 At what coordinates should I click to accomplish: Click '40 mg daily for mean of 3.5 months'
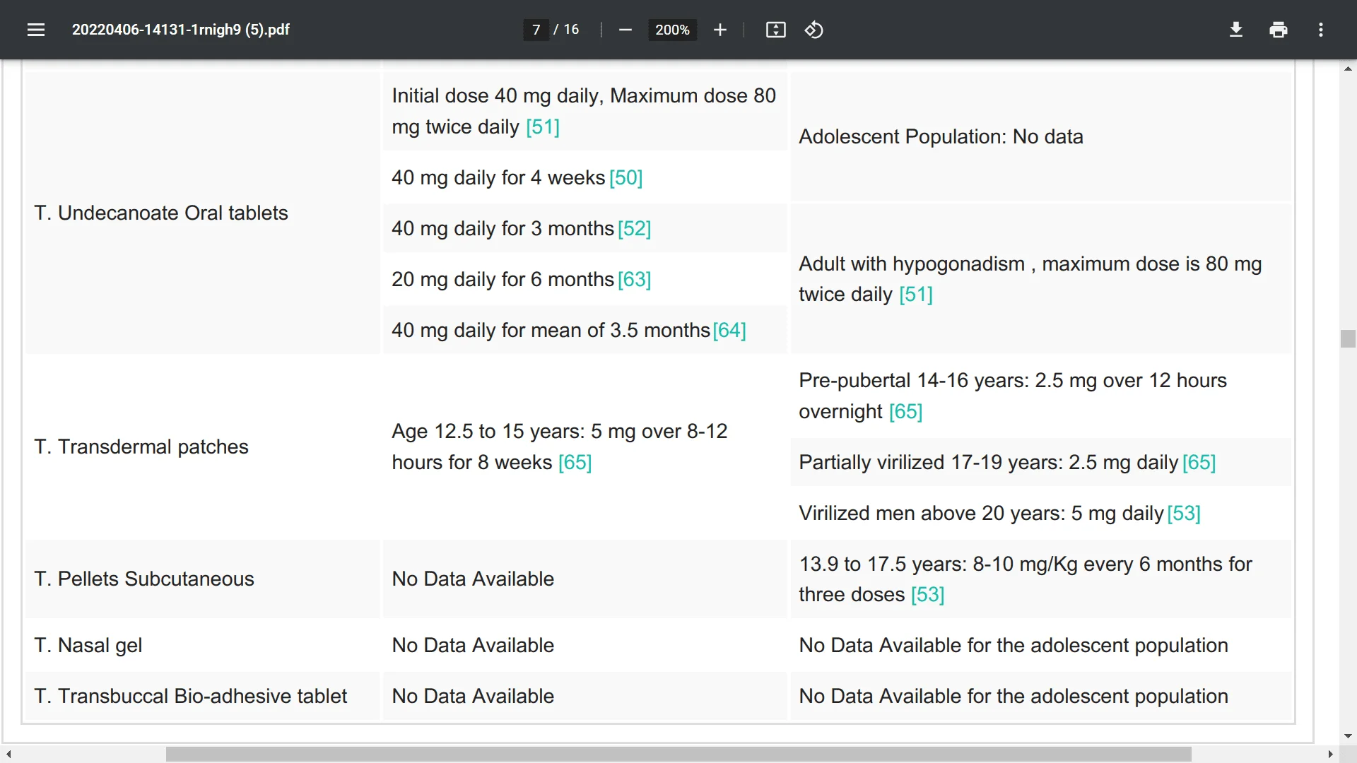(551, 330)
